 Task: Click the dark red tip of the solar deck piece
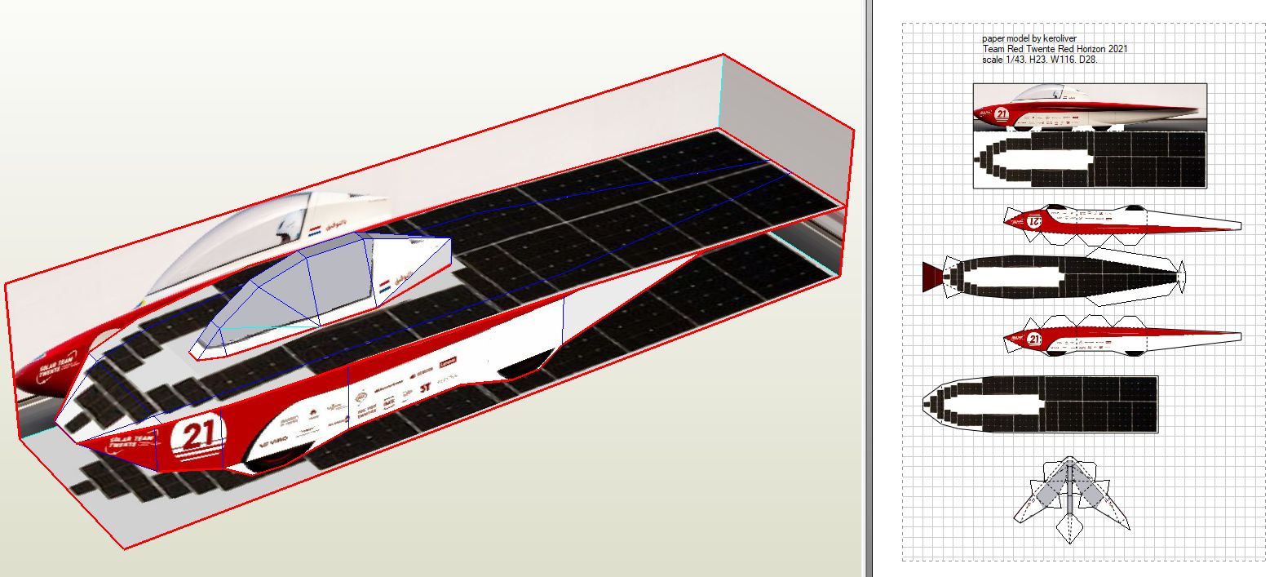(932, 277)
